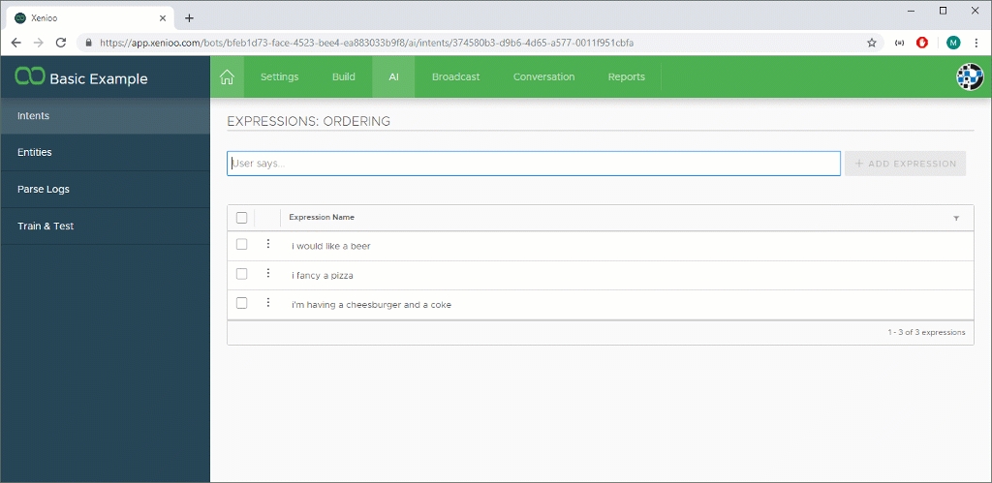Viewport: 992px width, 483px height.
Task: Reload the page using browser refresh icon
Action: pyautogui.click(x=61, y=43)
